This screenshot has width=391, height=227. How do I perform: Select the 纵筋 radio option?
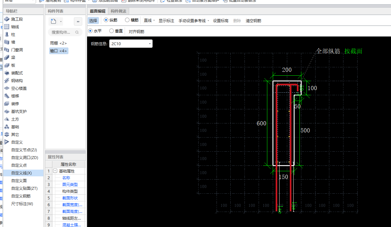pos(106,20)
